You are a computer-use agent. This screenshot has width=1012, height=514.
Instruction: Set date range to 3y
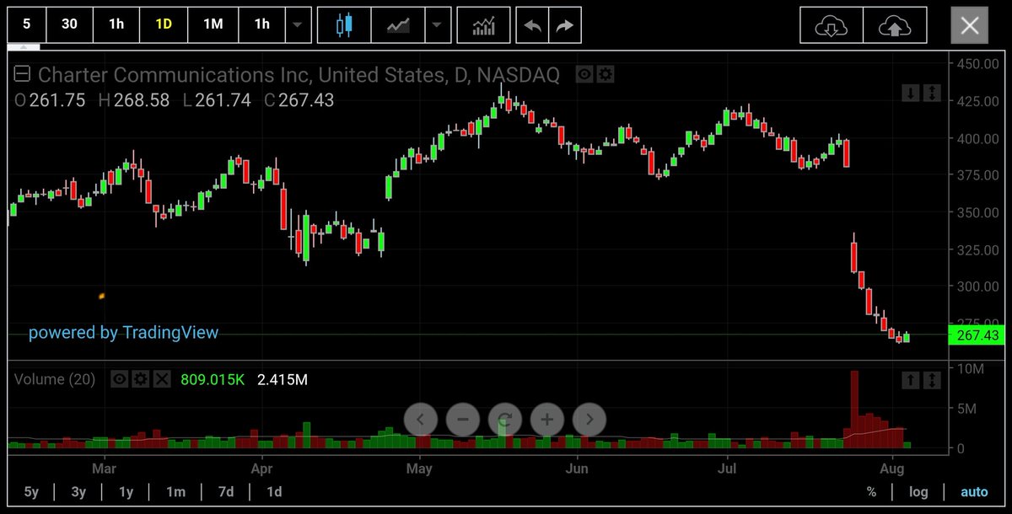click(x=78, y=492)
